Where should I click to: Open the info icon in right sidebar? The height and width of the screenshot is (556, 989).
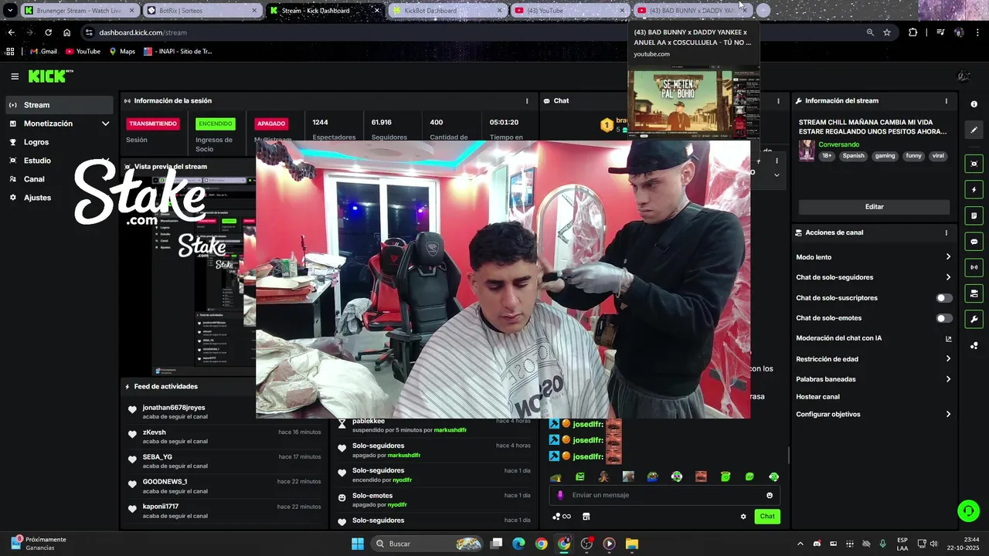pyautogui.click(x=974, y=104)
